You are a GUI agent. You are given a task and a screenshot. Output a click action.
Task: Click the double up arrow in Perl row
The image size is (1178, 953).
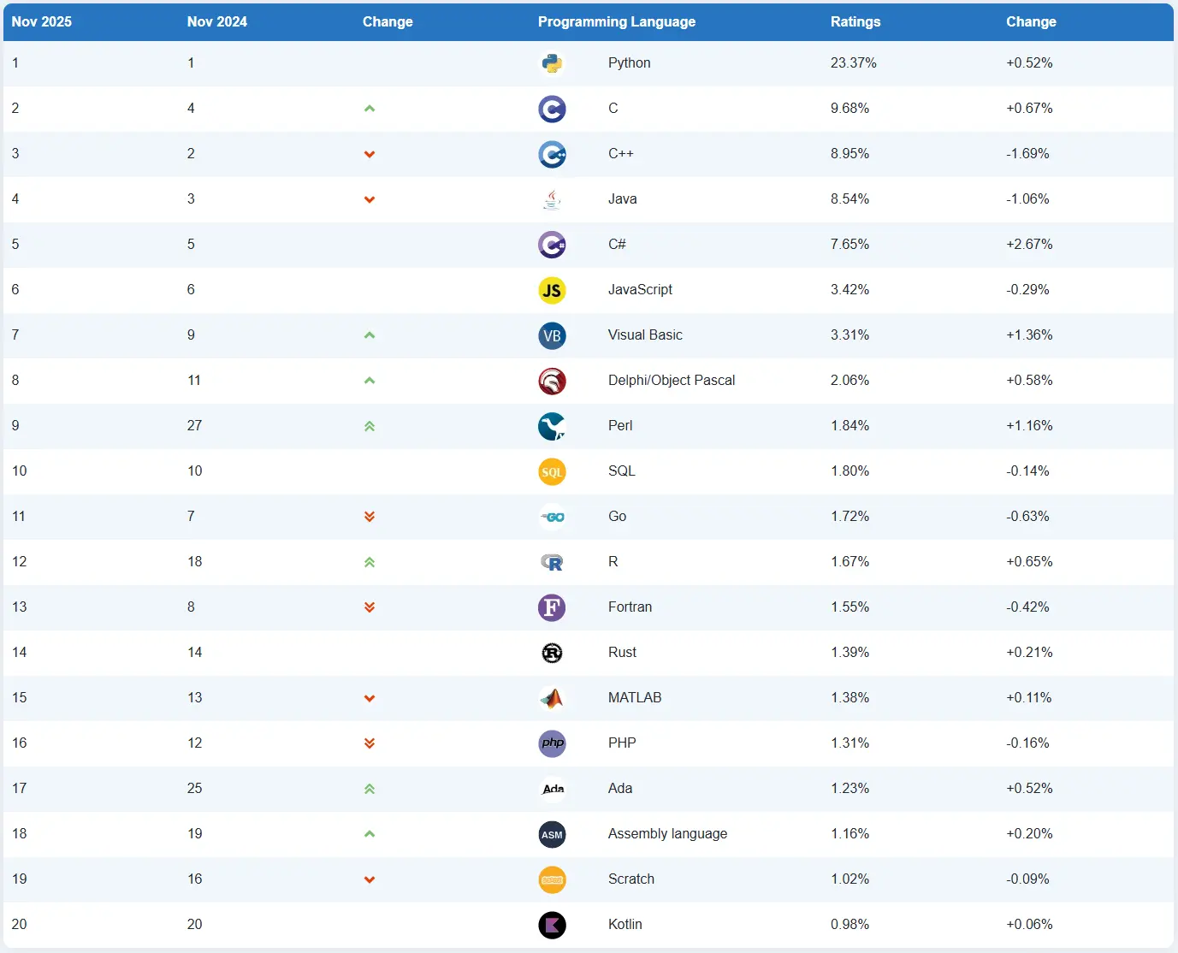370,426
